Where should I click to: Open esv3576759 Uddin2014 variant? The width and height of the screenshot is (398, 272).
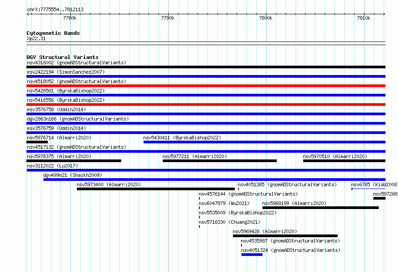pos(56,128)
